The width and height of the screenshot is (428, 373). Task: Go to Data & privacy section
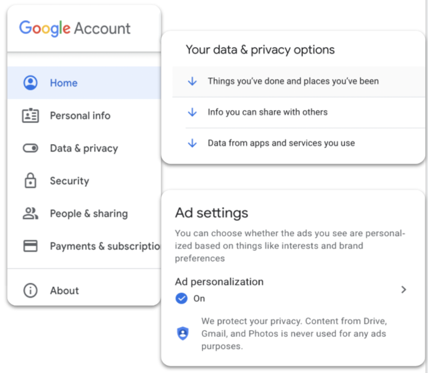[84, 148]
